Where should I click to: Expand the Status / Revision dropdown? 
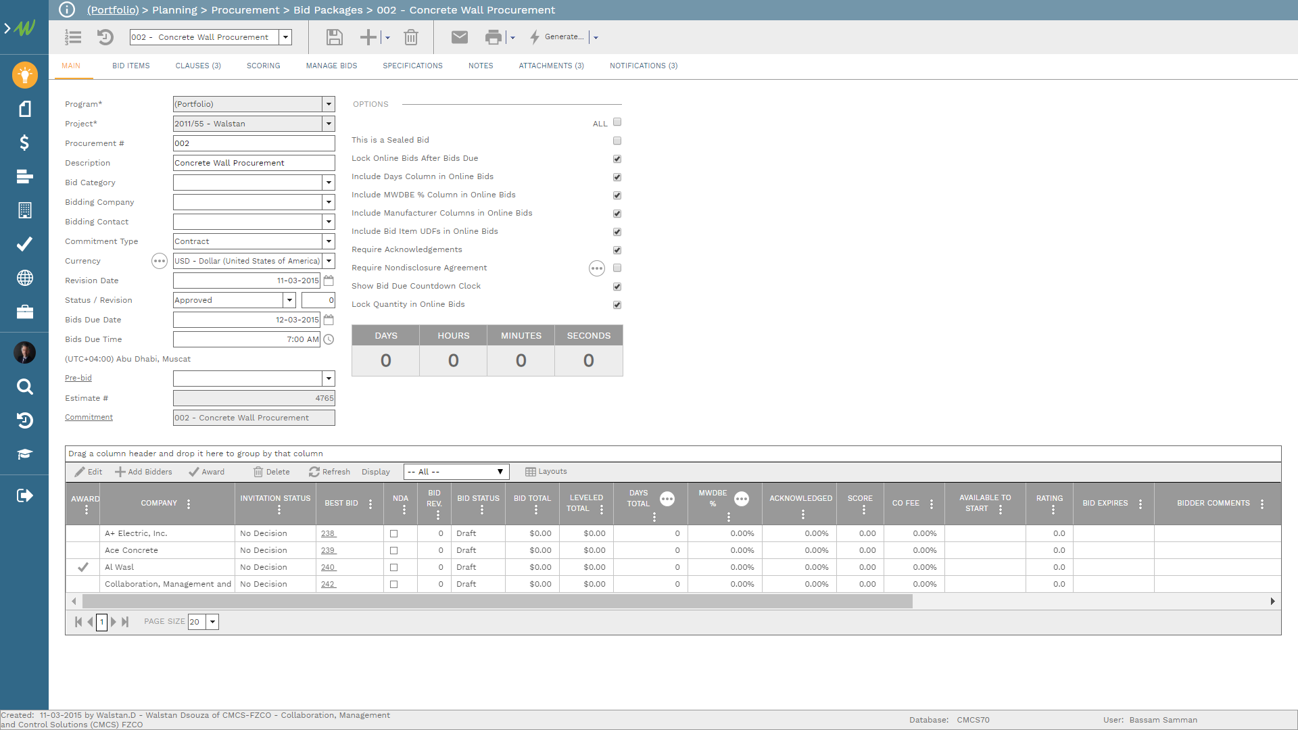(x=289, y=299)
